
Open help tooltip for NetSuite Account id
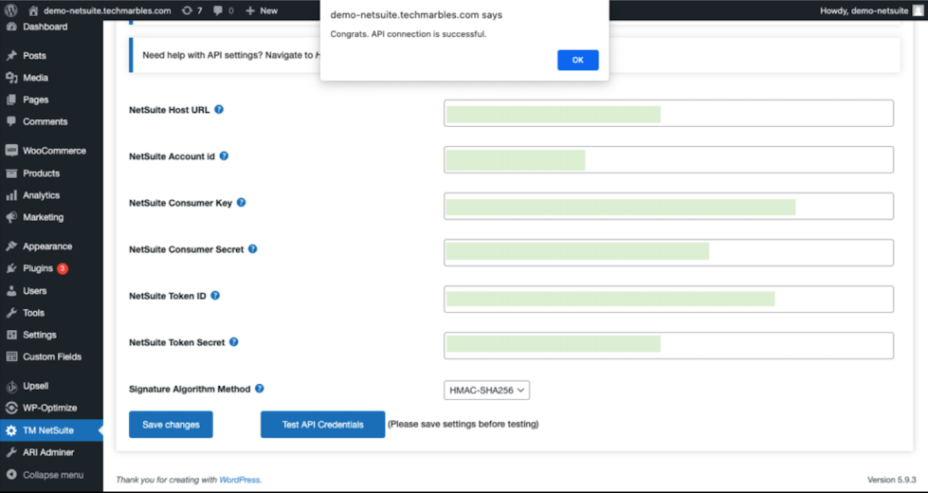224,156
